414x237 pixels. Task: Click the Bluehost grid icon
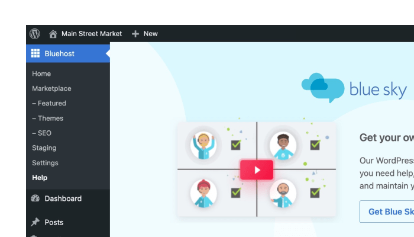click(35, 53)
